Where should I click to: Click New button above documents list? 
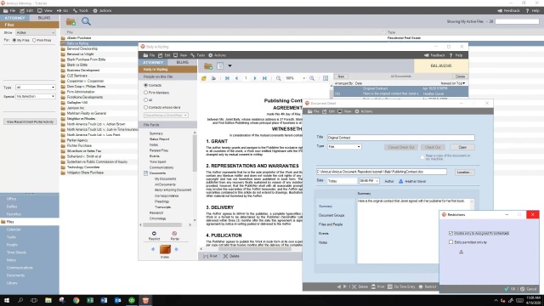click(x=342, y=76)
